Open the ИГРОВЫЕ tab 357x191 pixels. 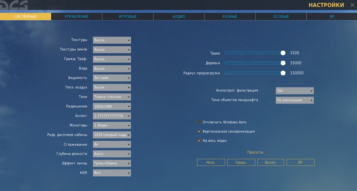point(128,16)
